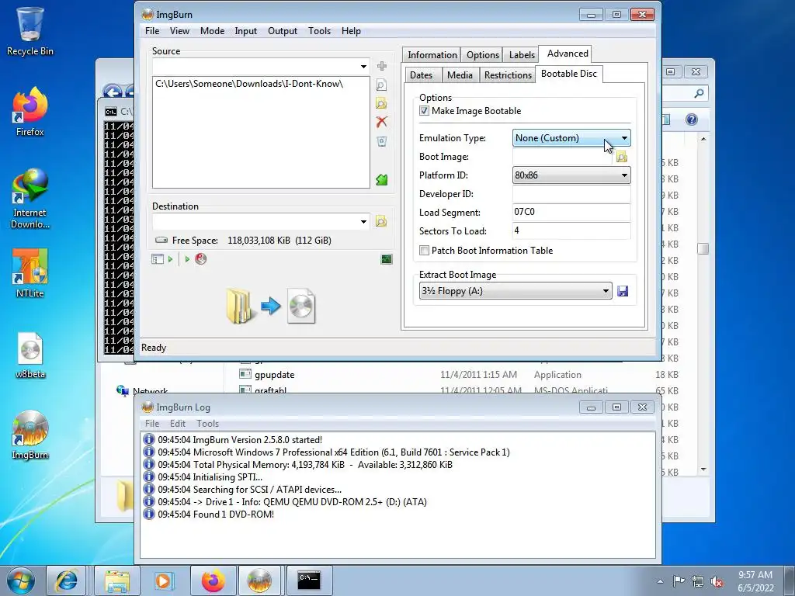Open Edit menu in ImgBurn Log window
795x596 pixels.
point(178,424)
